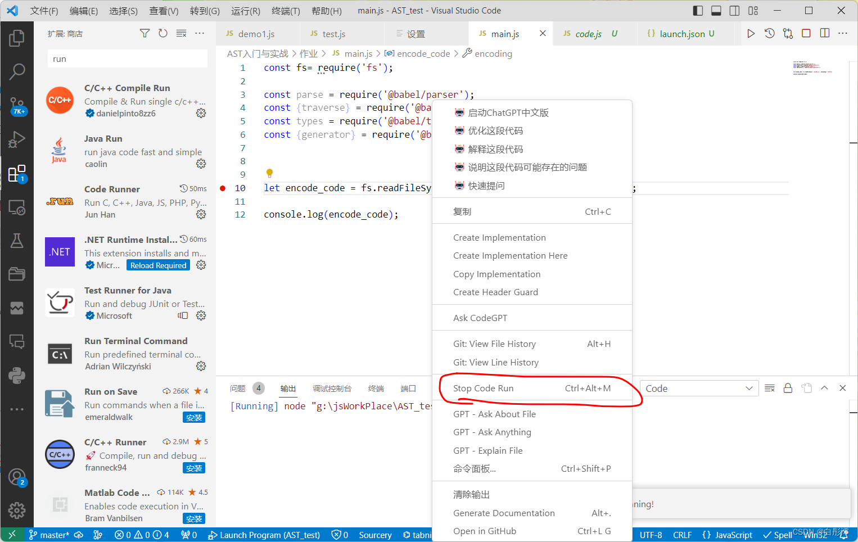Screen dimensions: 858x542
Task: Open the 终端 panel tab
Action: pyautogui.click(x=376, y=389)
